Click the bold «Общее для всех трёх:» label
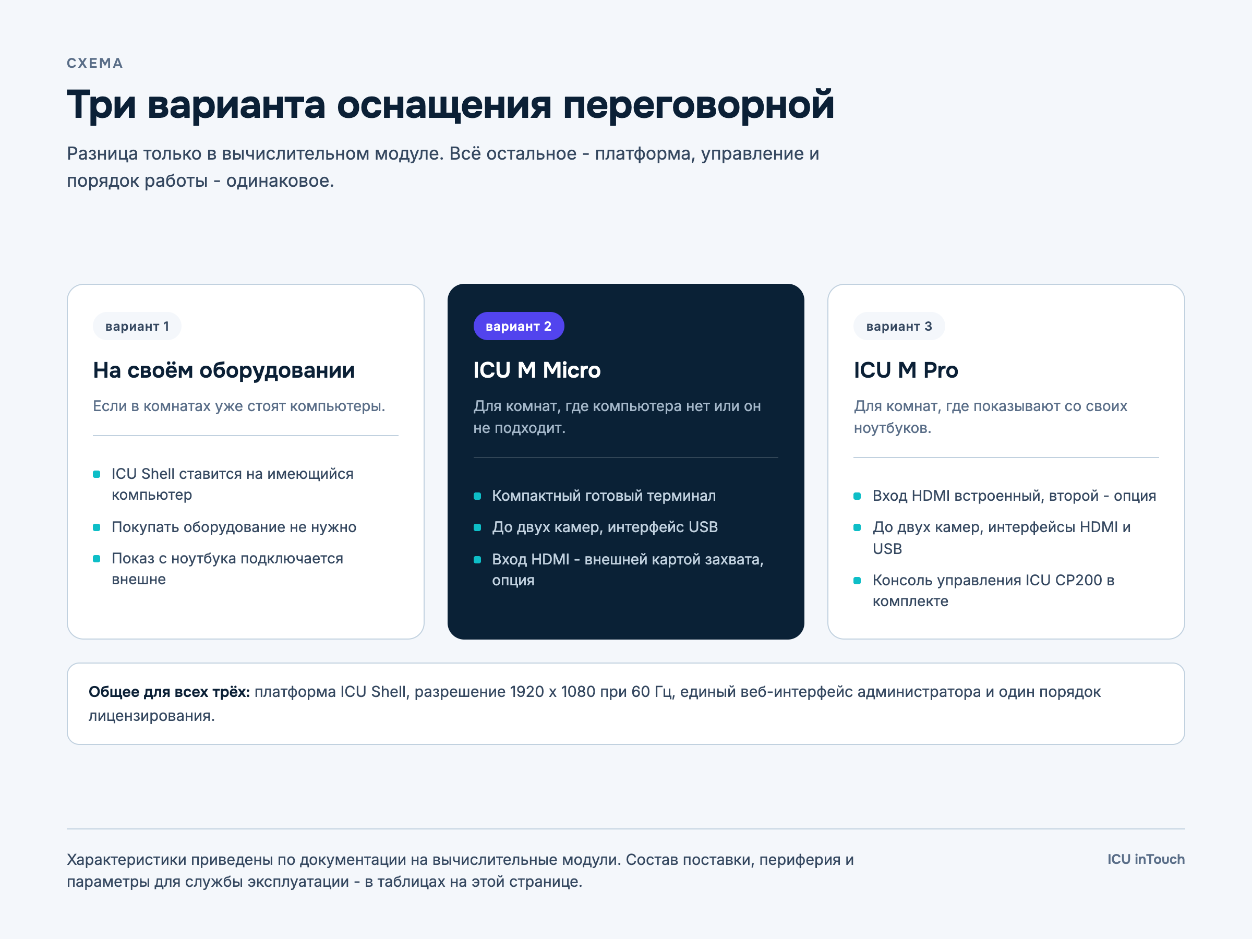The height and width of the screenshot is (939, 1252). pyautogui.click(x=169, y=692)
